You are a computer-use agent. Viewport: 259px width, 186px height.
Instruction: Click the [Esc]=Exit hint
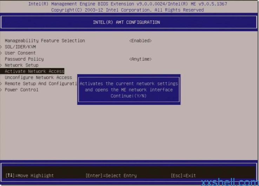click(x=183, y=175)
